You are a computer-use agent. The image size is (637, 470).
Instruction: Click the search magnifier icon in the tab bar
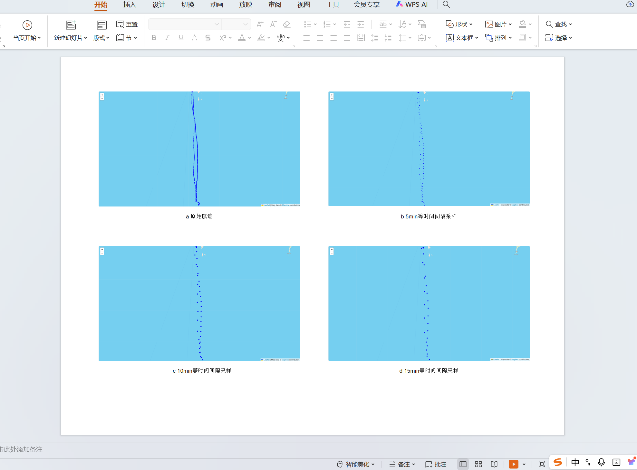point(446,5)
